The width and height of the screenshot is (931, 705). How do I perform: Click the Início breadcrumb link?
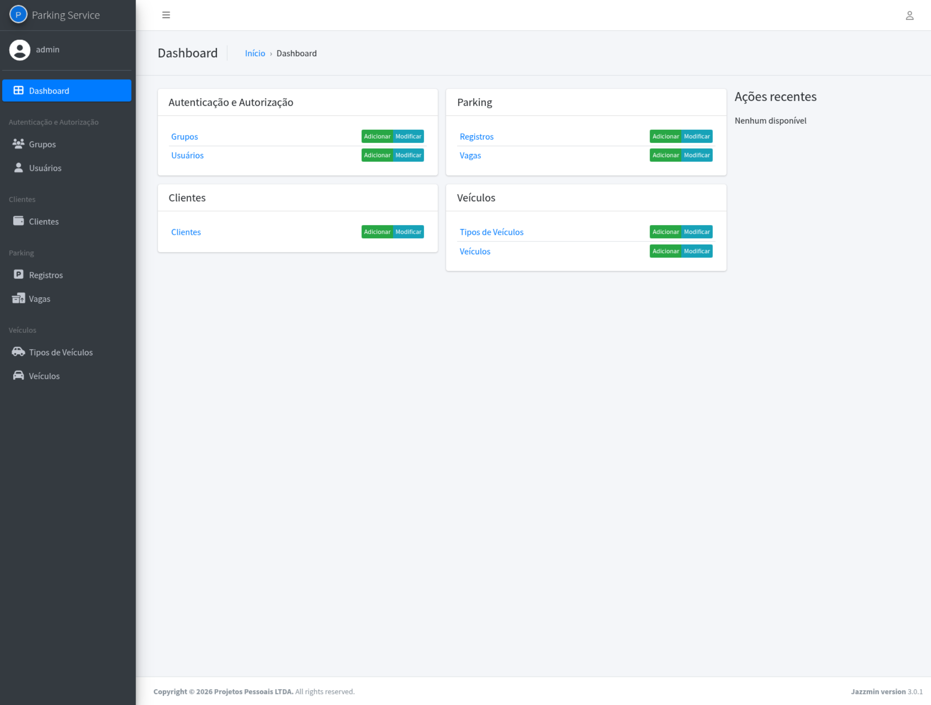[x=255, y=53]
